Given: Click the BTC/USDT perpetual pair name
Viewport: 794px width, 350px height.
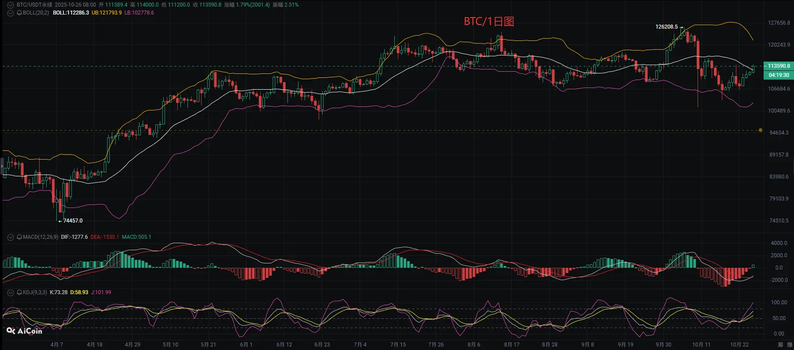Looking at the screenshot, I should (34, 5).
